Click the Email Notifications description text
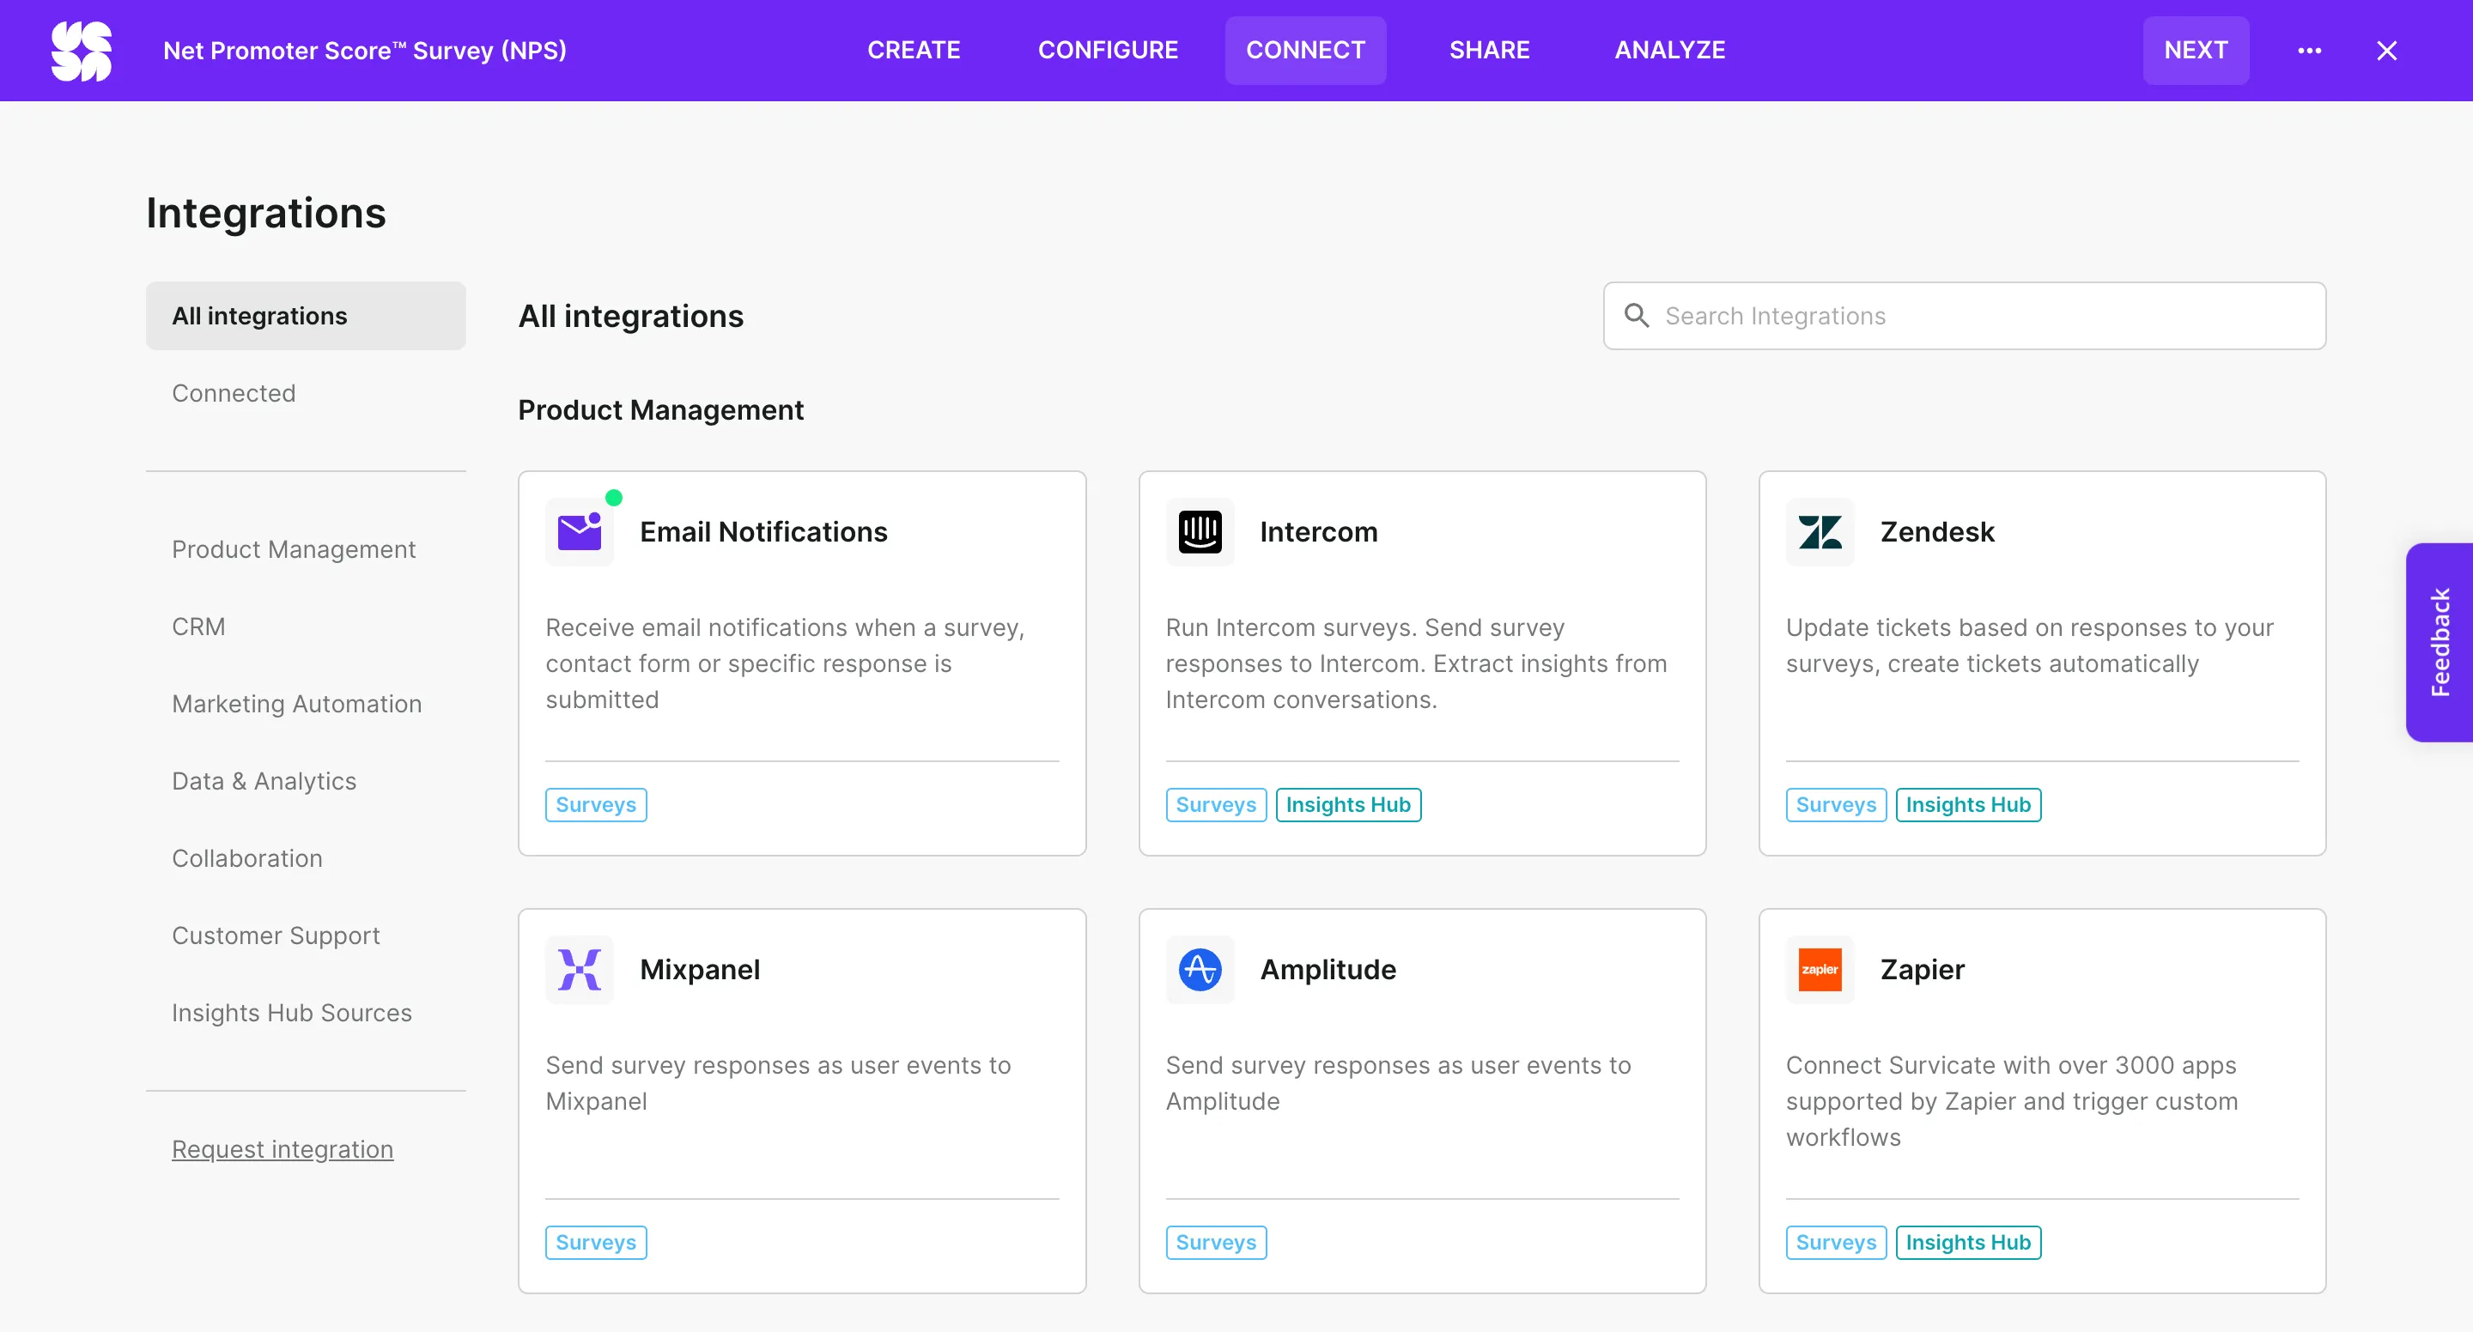This screenshot has width=2473, height=1332. coord(786,663)
